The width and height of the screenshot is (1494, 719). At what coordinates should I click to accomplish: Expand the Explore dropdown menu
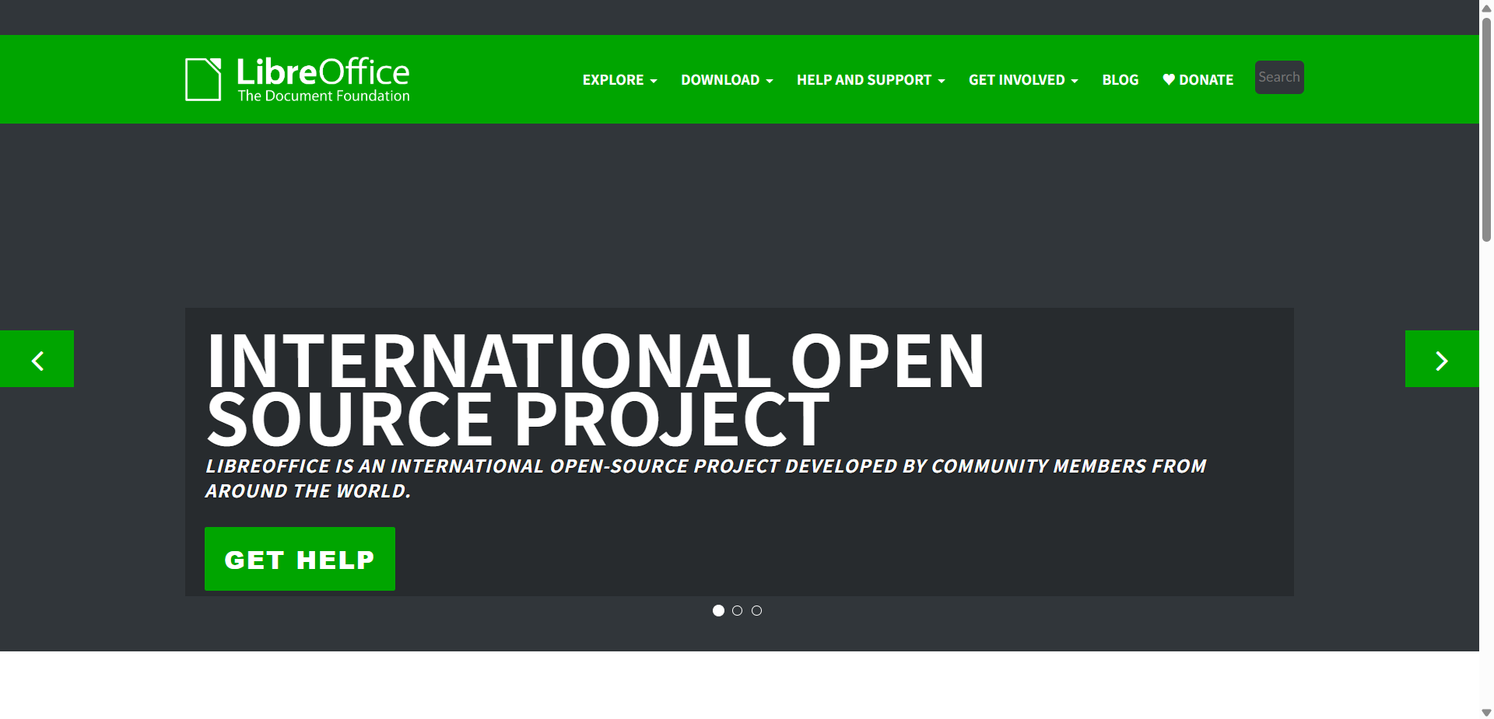point(619,80)
